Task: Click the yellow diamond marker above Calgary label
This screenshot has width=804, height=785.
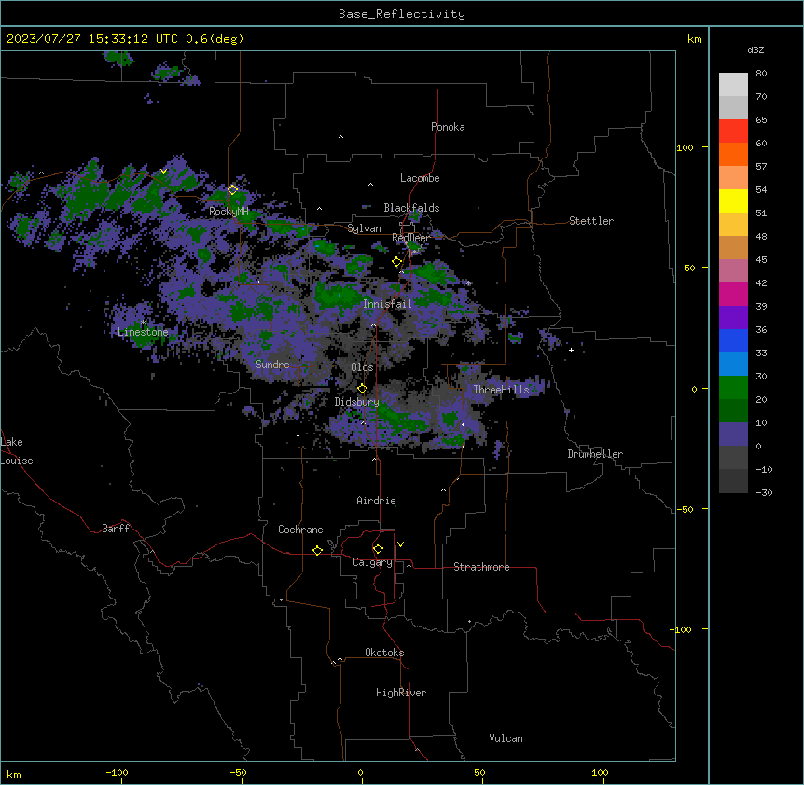Action: (378, 549)
